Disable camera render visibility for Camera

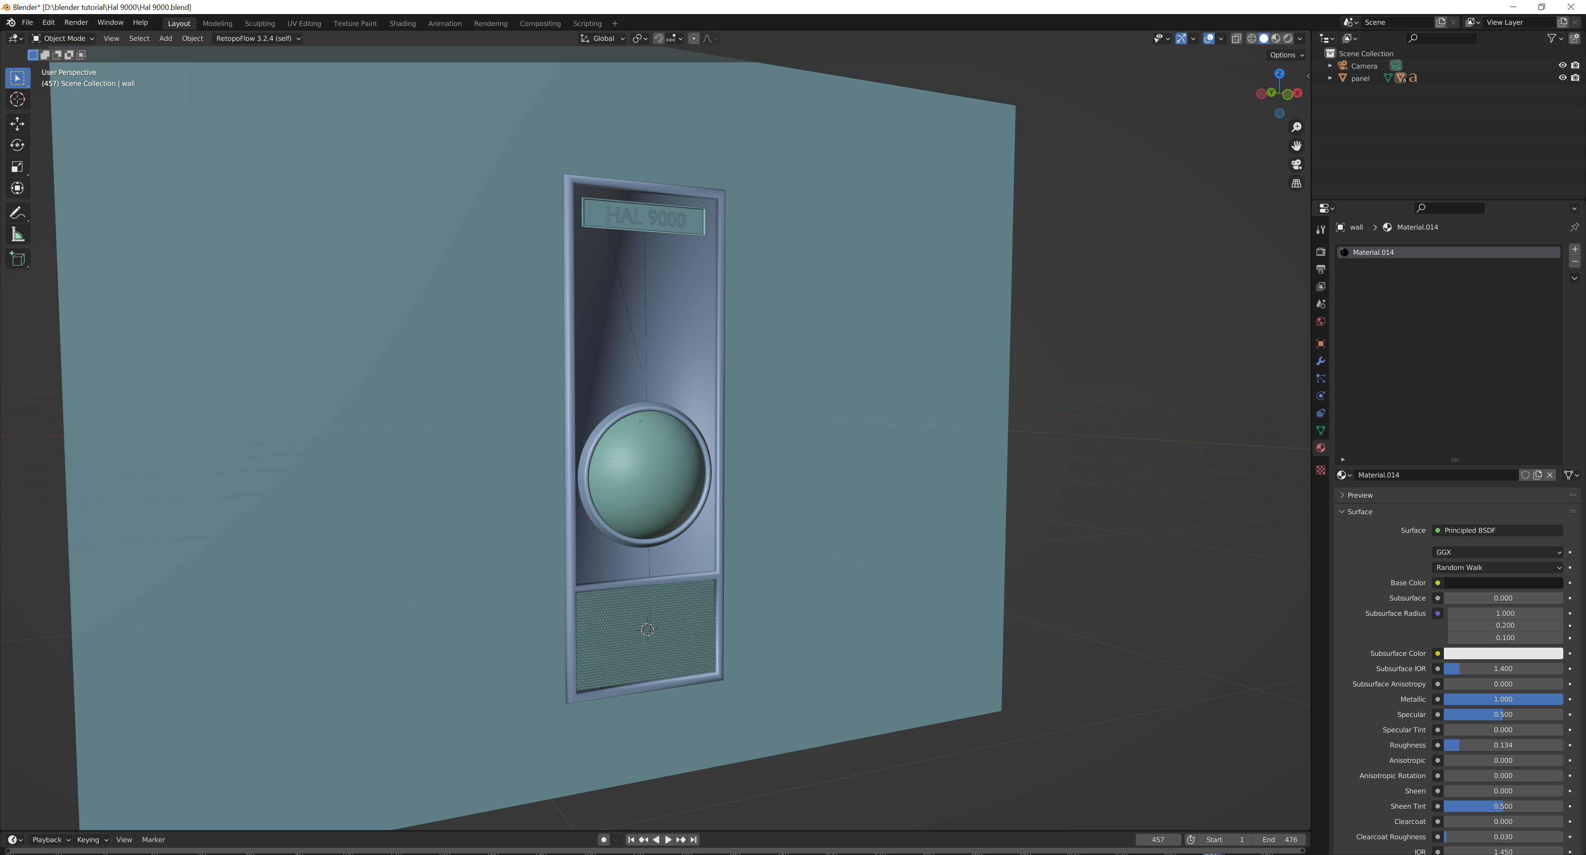point(1576,65)
